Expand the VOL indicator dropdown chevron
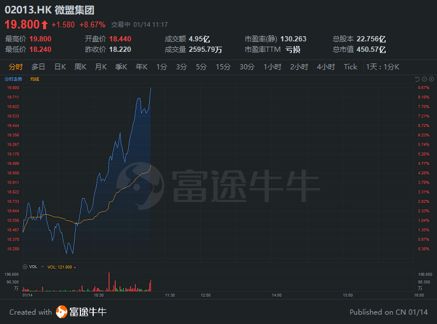 pos(43,267)
